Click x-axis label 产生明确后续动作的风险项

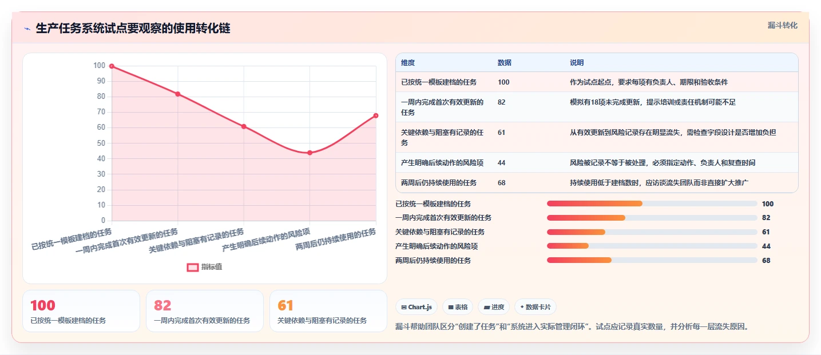(267, 240)
